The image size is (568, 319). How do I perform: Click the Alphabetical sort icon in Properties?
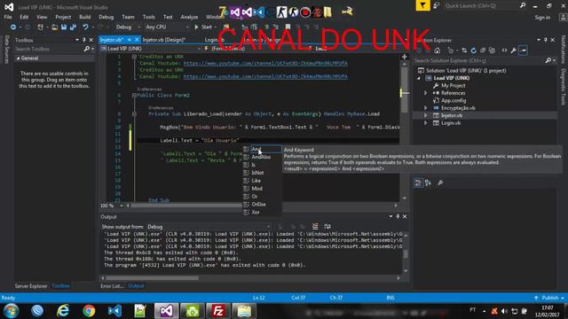(x=428, y=183)
